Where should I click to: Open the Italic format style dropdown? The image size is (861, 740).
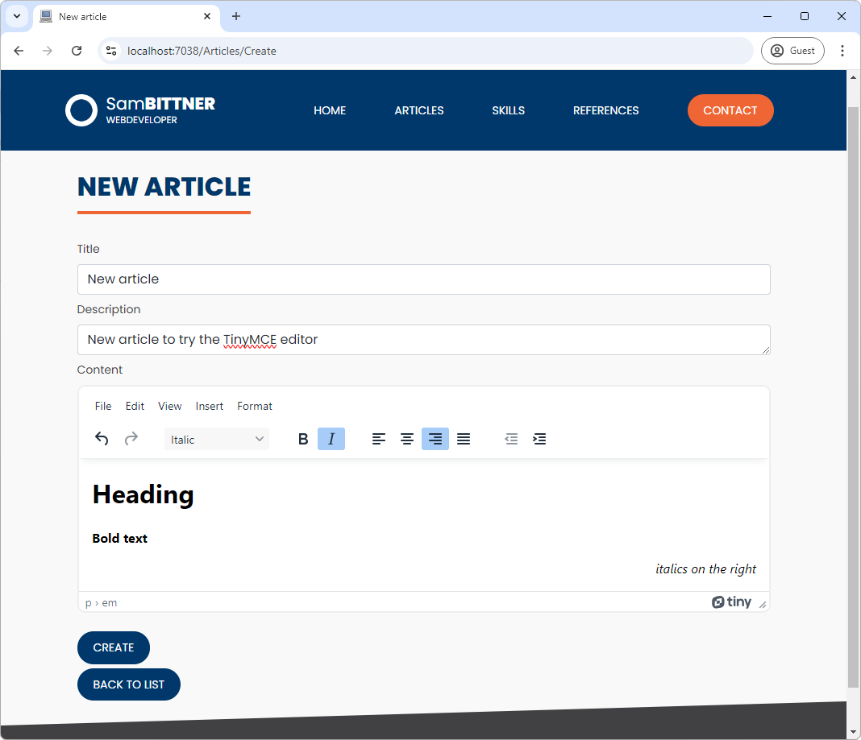point(216,439)
